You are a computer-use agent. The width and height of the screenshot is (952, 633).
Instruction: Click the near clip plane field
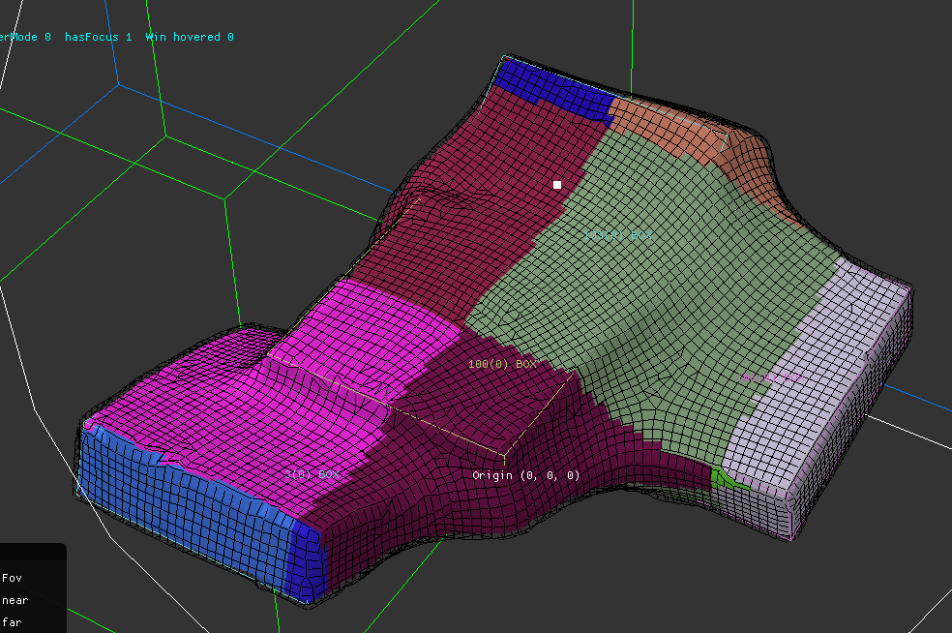15,600
